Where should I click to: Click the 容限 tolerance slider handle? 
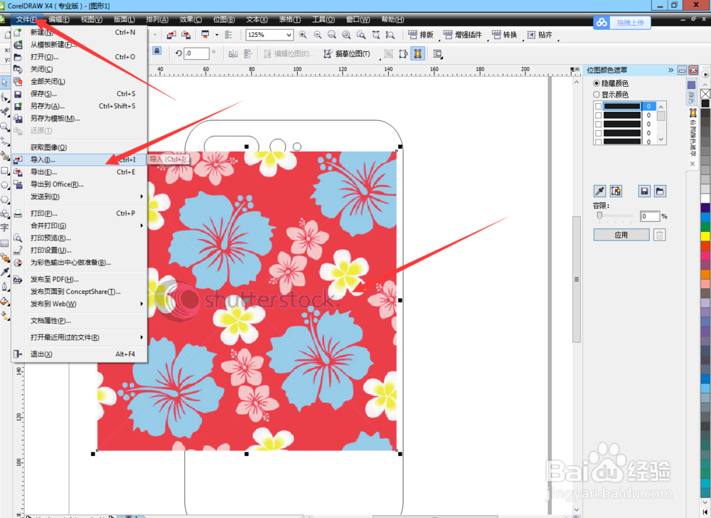[599, 216]
